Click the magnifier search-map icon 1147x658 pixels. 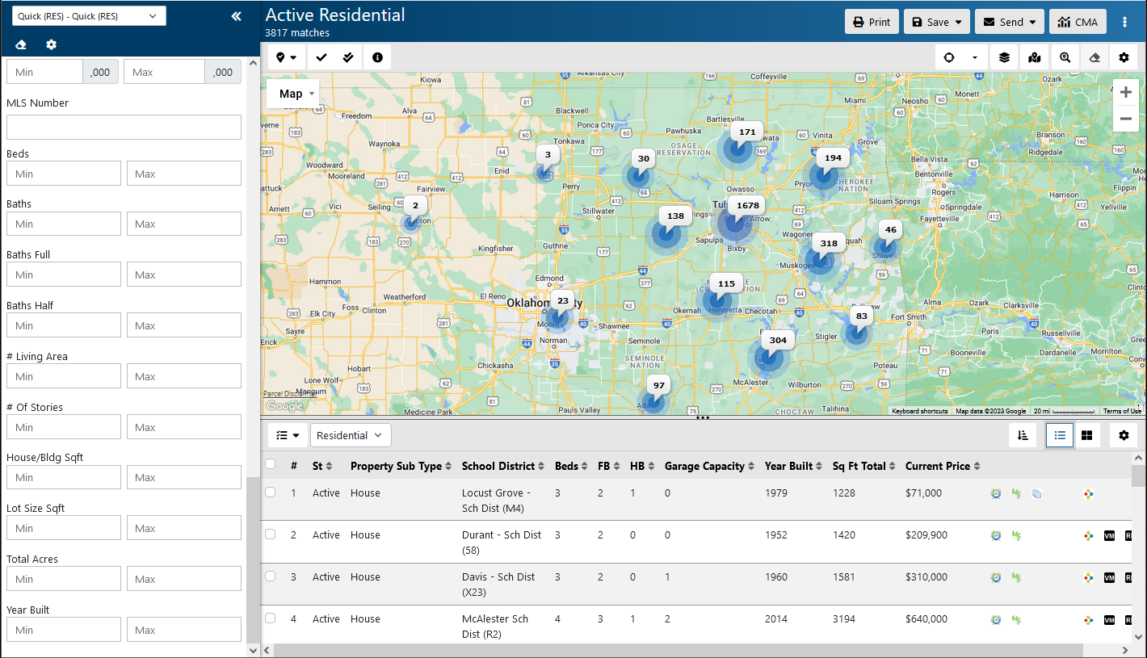point(1065,57)
